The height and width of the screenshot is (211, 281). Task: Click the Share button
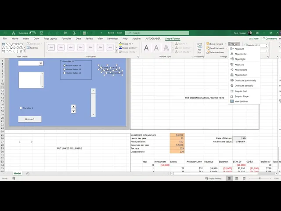254,39
